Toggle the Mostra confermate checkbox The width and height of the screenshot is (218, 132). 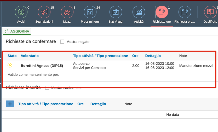(x=47, y=88)
